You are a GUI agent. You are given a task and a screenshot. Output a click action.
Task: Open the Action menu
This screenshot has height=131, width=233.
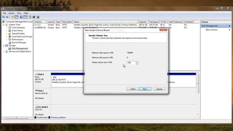click(x=11, y=13)
